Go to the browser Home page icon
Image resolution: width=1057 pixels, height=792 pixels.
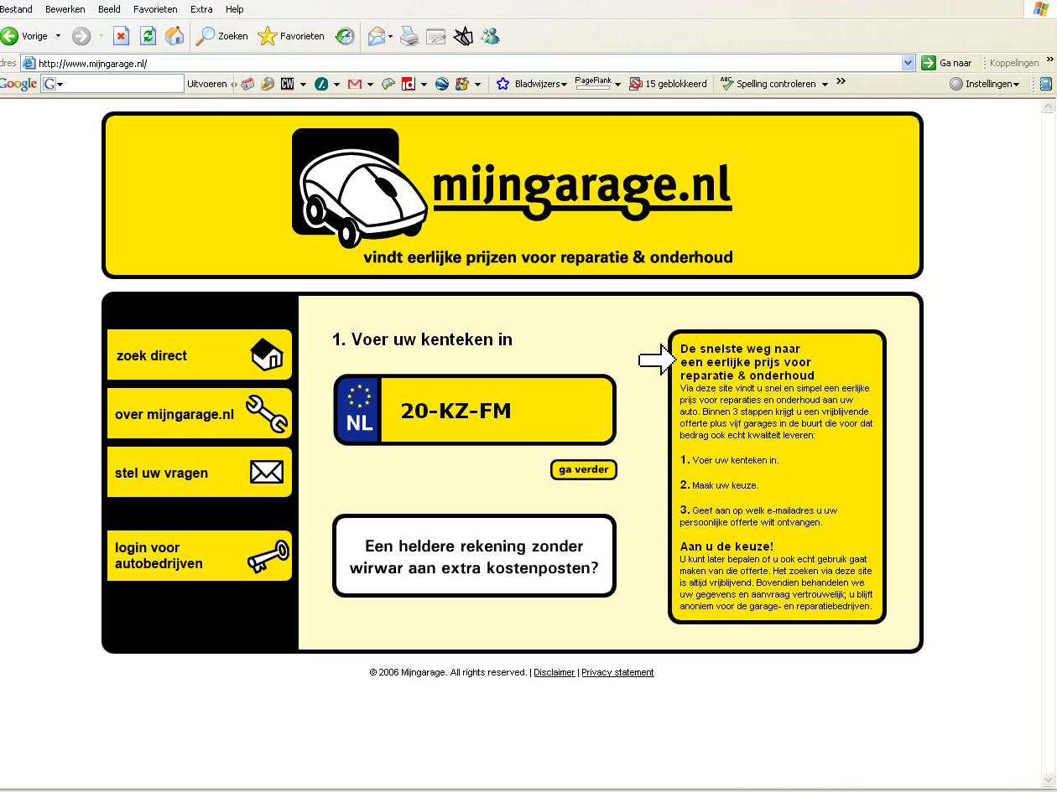[174, 36]
